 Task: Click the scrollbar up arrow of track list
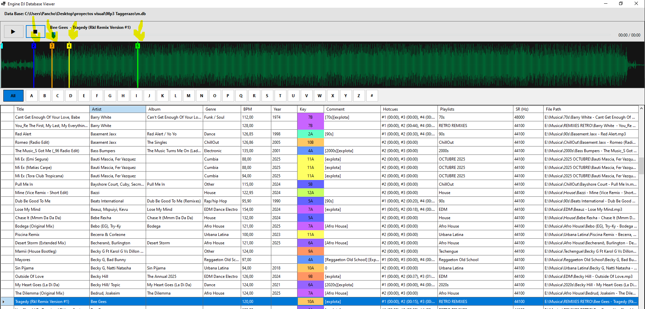641,109
